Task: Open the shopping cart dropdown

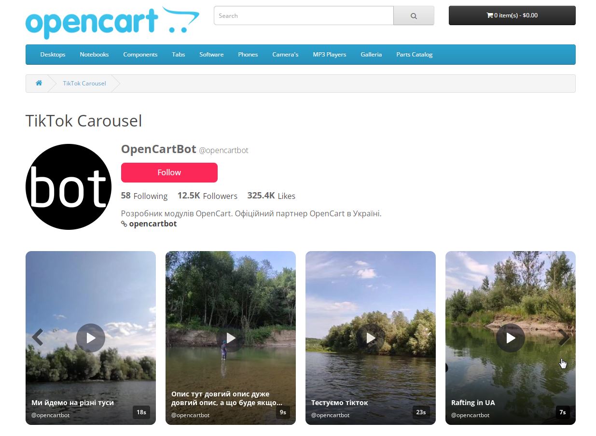Action: click(x=512, y=15)
